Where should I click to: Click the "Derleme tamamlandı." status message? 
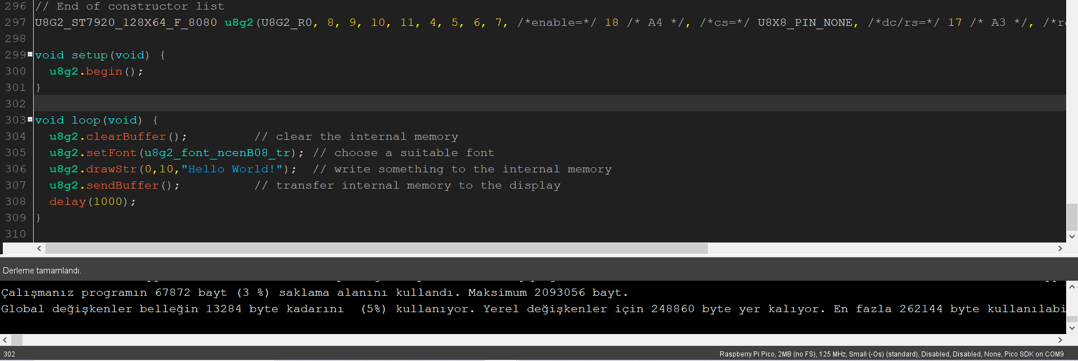(42, 271)
